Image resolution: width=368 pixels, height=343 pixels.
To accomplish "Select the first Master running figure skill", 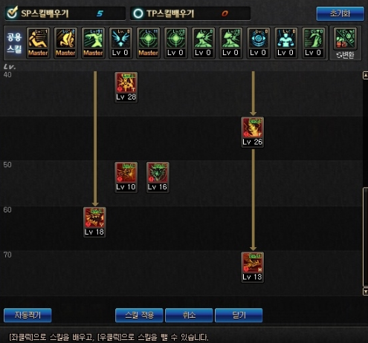I will point(38,43).
